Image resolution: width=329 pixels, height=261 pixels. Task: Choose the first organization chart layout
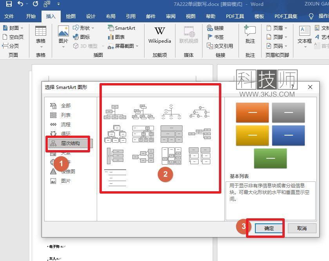[x=115, y=112]
